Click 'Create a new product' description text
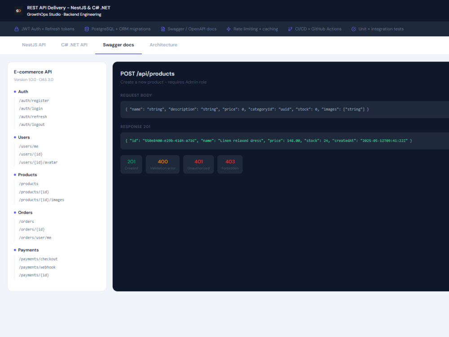 click(163, 82)
